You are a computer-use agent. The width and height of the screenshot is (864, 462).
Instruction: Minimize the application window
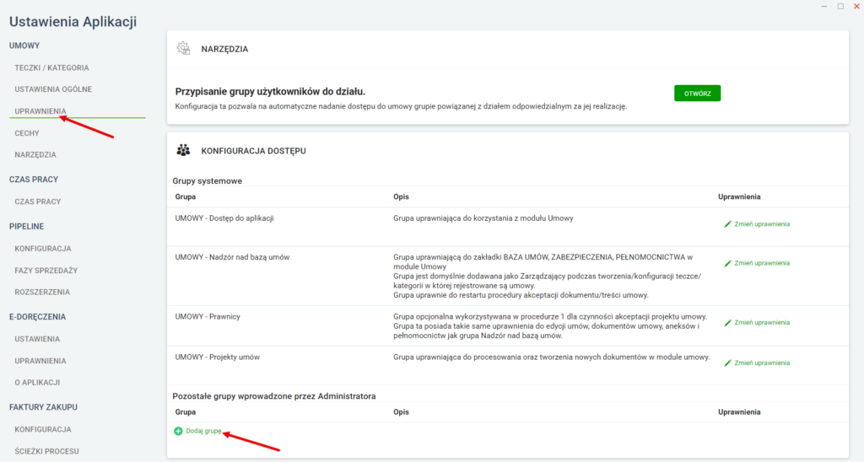(824, 6)
